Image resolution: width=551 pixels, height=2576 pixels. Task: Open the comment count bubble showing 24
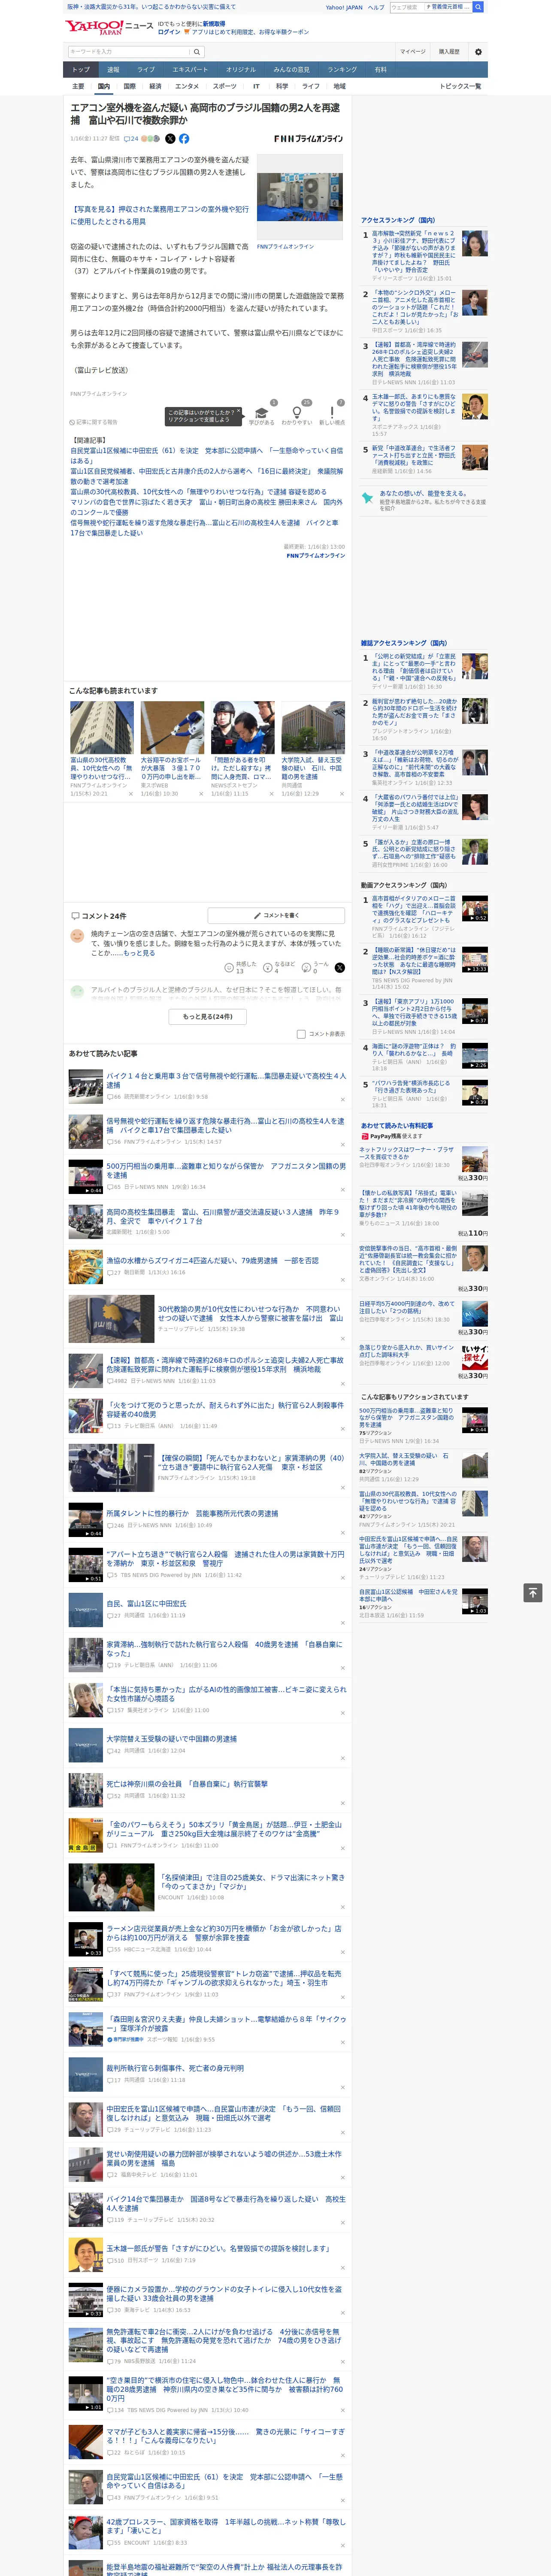(x=130, y=139)
